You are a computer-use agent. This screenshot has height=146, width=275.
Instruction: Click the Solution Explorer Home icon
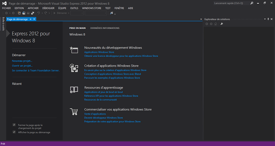tap(216, 24)
